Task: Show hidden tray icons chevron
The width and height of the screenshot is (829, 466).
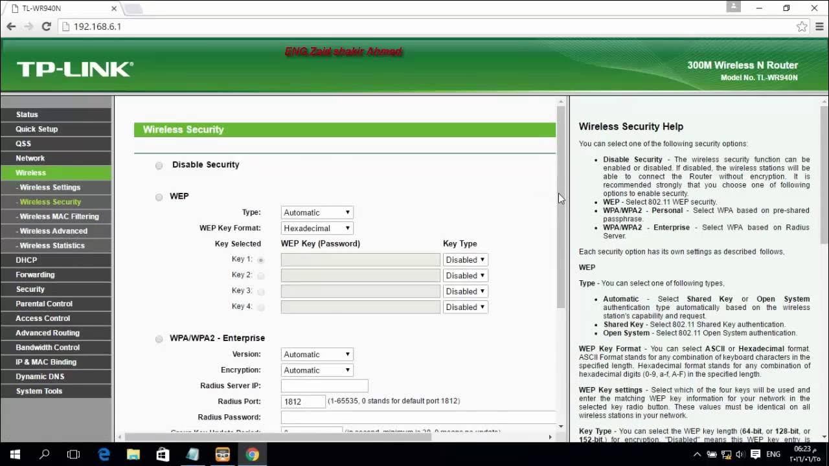Action: pyautogui.click(x=697, y=454)
